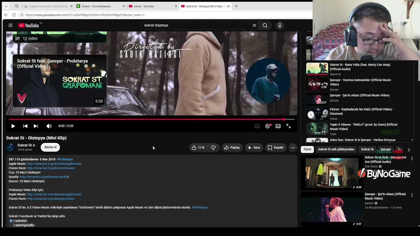The image size is (420, 236).
Task: Go back with the browser back arrow
Action: point(6,15)
